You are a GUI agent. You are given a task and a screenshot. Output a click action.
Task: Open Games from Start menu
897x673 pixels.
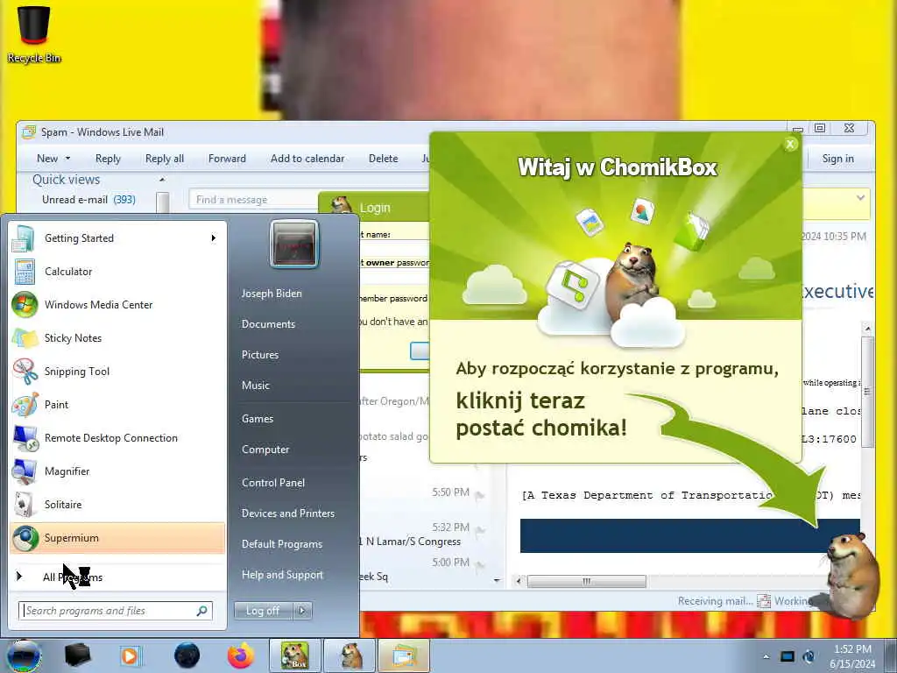[x=258, y=419]
